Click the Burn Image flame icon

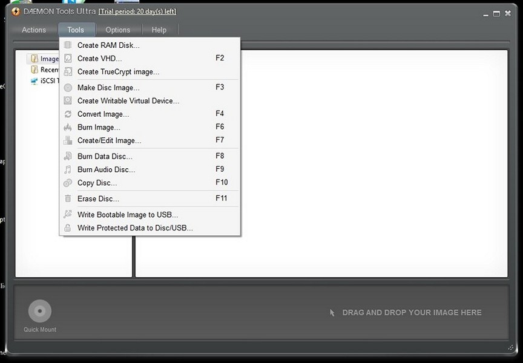[x=68, y=127]
